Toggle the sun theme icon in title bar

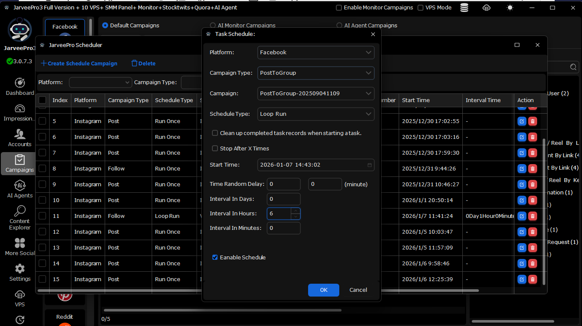pyautogui.click(x=510, y=8)
